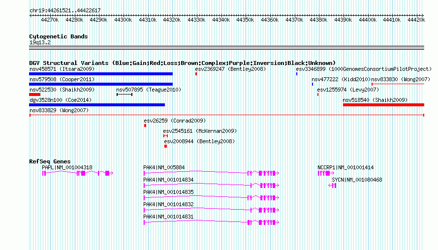This screenshot has height=250, width=438.
Task: Click the left arrowhead of the ruler
Action: [x=31, y=15]
